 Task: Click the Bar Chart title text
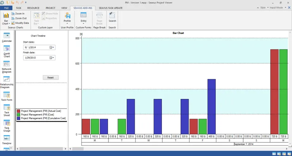coord(178,33)
